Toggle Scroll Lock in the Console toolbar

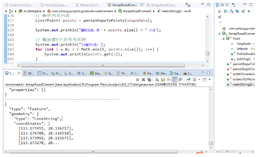point(163,80)
